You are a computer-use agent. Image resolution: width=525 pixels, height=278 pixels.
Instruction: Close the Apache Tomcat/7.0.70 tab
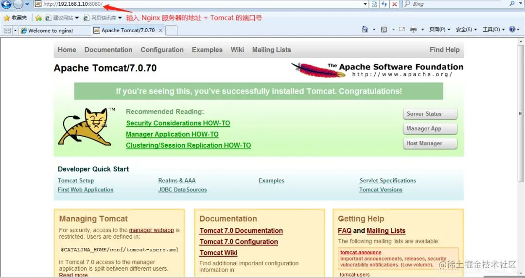click(x=160, y=31)
